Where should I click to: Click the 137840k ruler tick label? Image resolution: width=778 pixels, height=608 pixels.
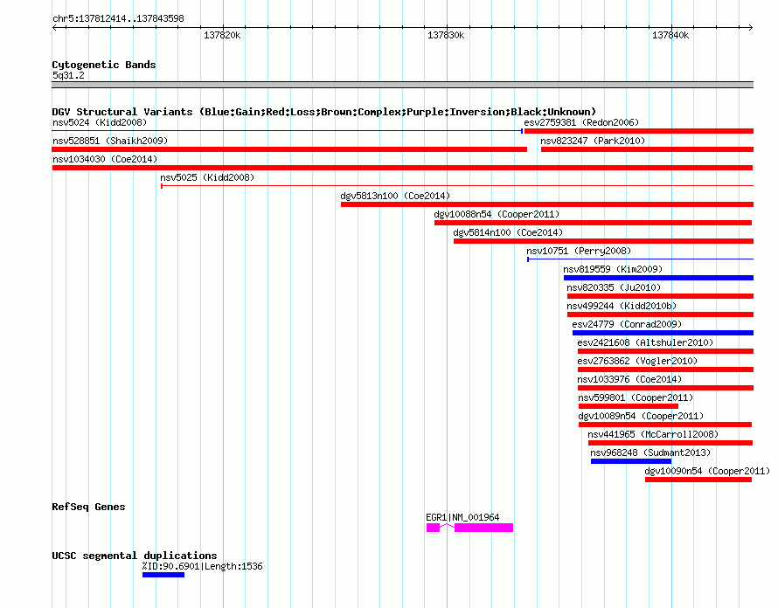[670, 35]
